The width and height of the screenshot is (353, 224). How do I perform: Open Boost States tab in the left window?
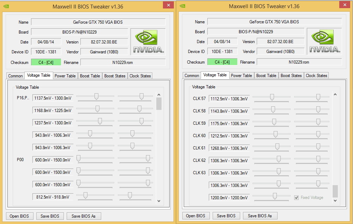coord(115,76)
